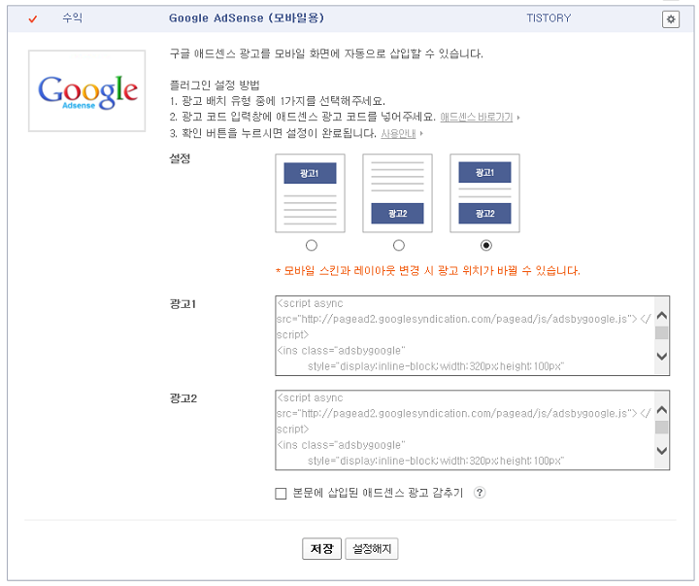
Task: Click the 설정해지 button
Action: [371, 548]
